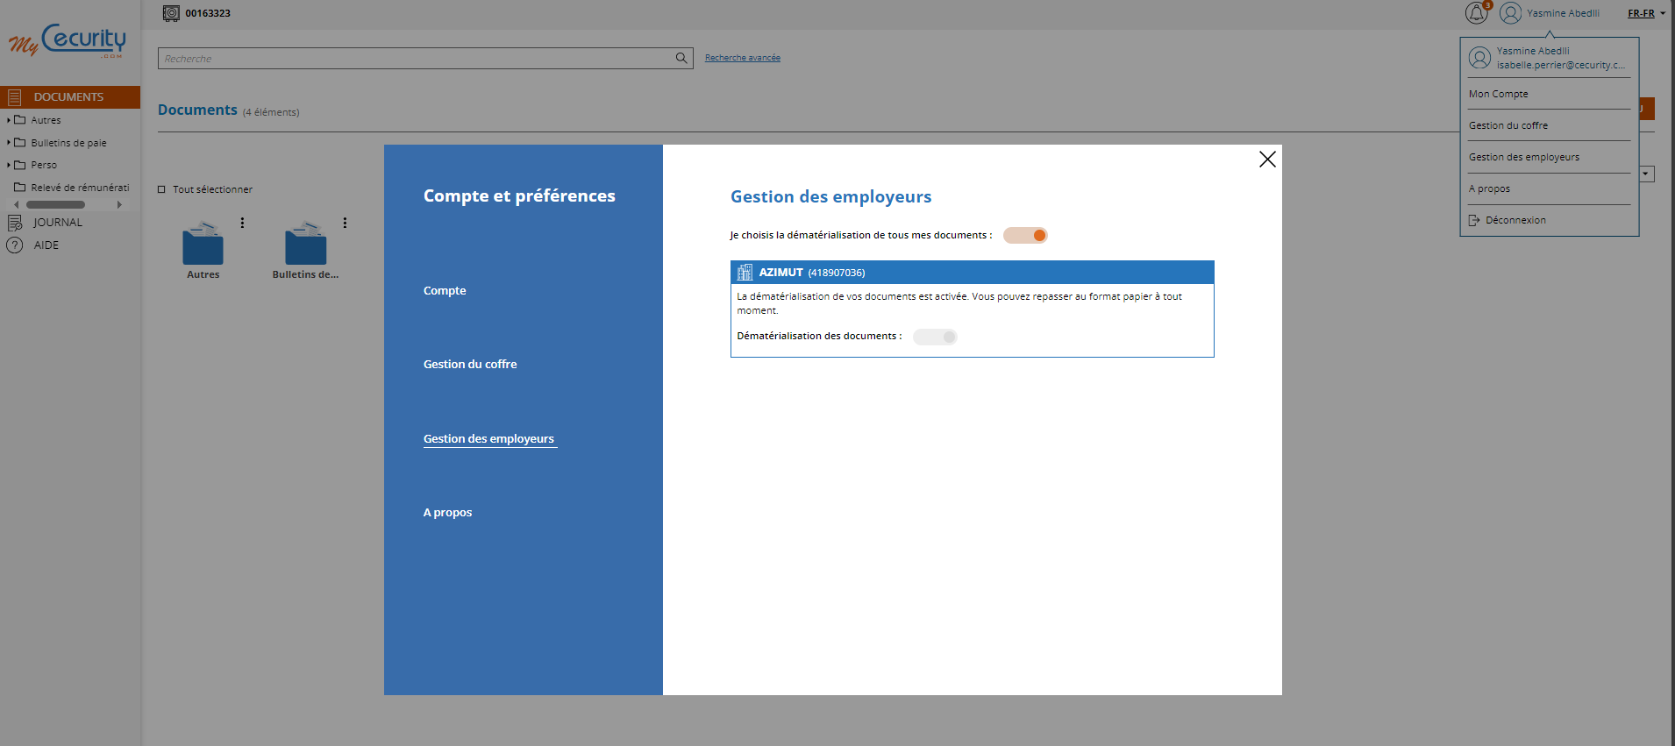Click into the Recherche search field
This screenshot has width=1675, height=746.
[x=412, y=59]
